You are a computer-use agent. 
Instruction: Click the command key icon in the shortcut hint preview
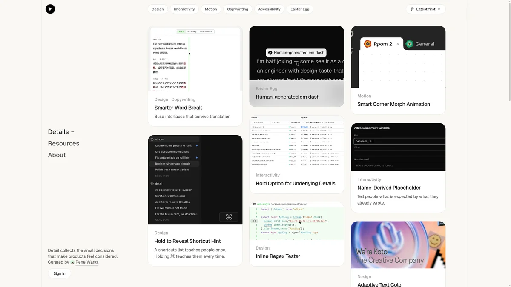(x=229, y=217)
